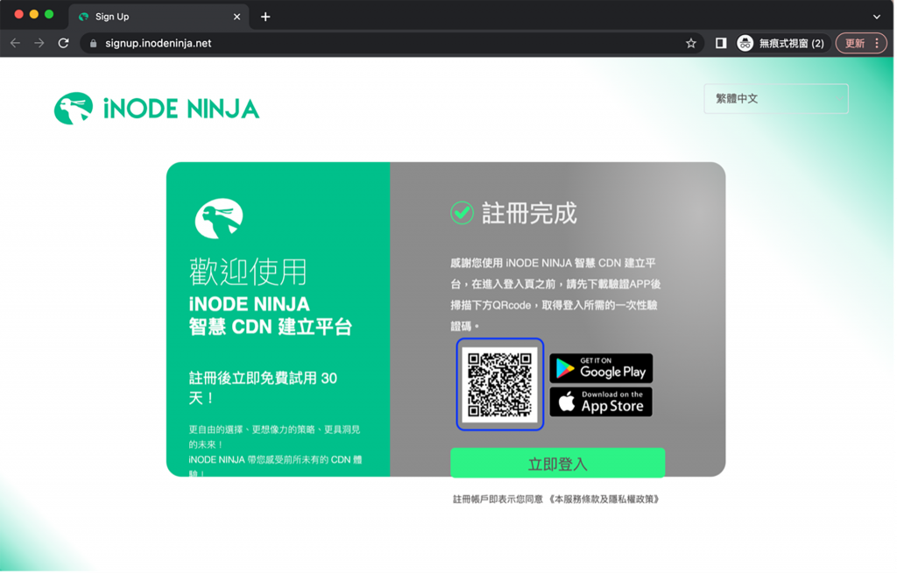Open the 繁體中文 language dropdown
The image size is (897, 574).
(776, 99)
